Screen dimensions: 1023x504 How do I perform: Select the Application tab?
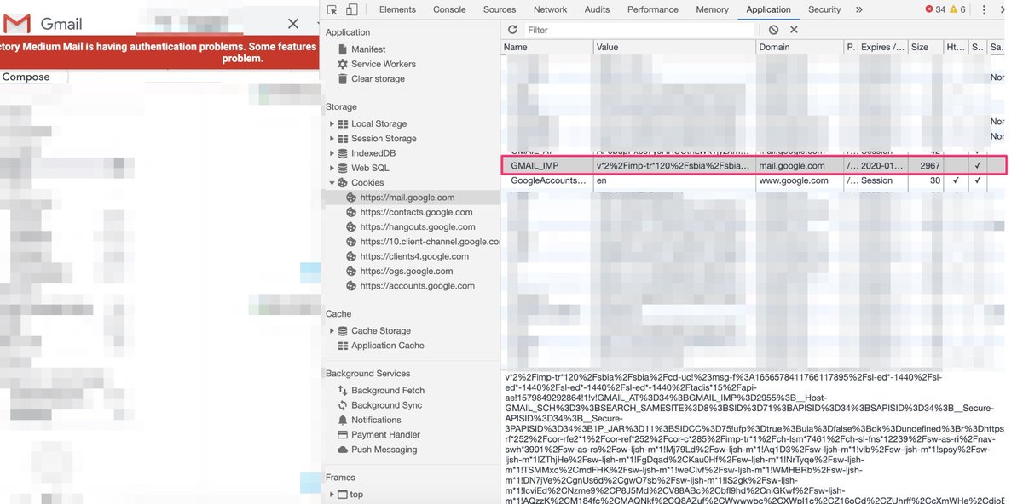[x=768, y=9]
